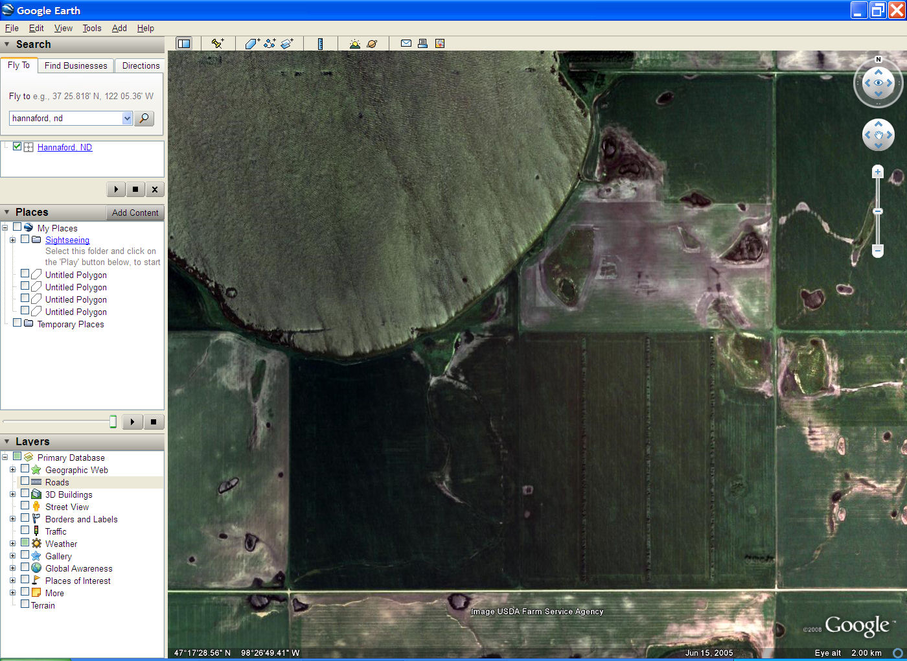Expand the Gallery layer node
Screen dimensions: 907x661
tap(12, 556)
